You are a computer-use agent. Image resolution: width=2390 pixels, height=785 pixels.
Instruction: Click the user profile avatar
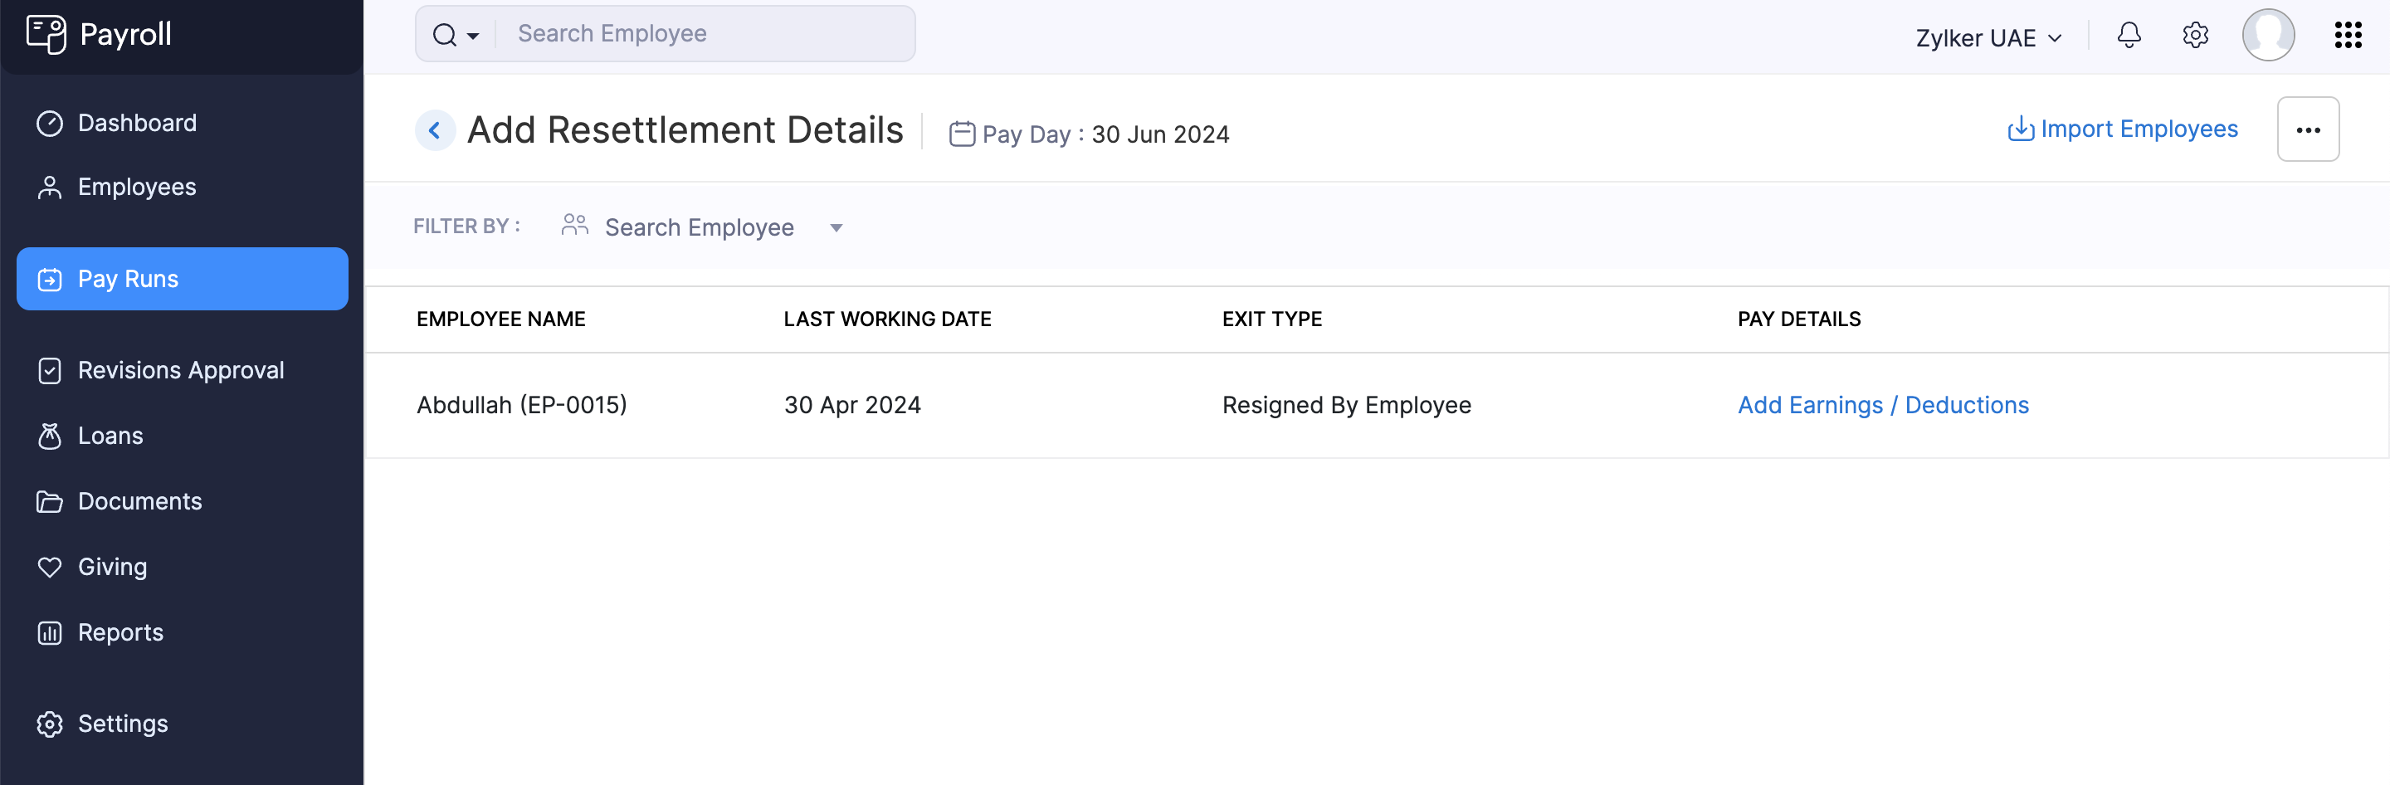click(x=2267, y=35)
